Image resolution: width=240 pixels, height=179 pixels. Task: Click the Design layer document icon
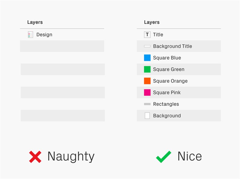31,35
